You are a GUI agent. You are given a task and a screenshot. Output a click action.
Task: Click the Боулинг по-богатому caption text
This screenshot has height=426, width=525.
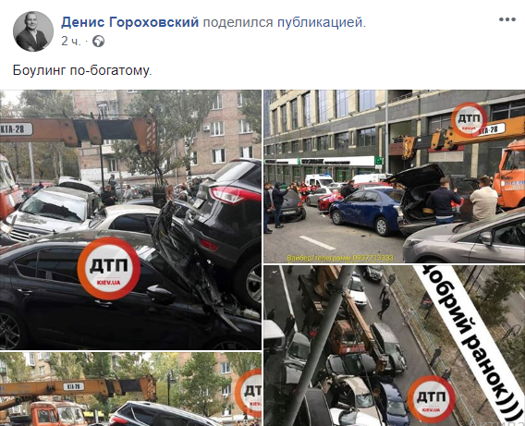click(x=82, y=70)
